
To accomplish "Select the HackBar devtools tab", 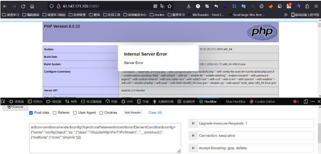I will [x=208, y=102].
